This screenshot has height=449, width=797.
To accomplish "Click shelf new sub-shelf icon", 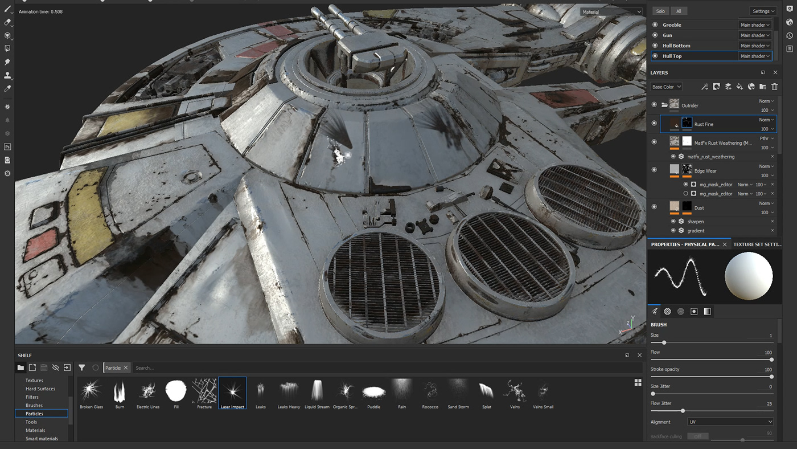I will click(32, 368).
